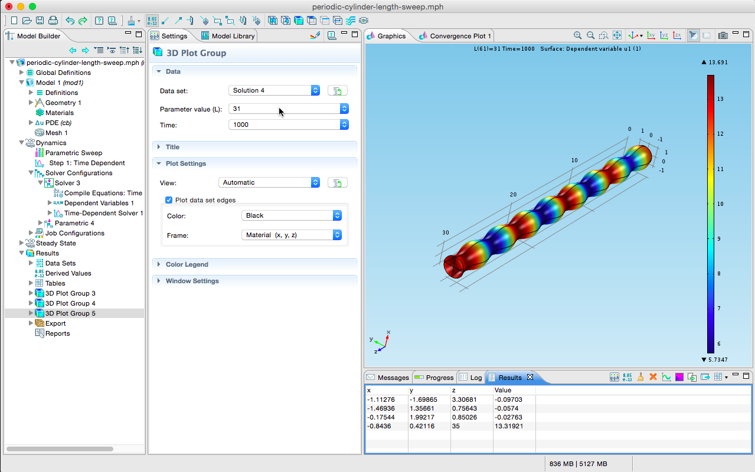The width and height of the screenshot is (755, 472).
Task: Switch to the Convergence Plot 1 tab
Action: tap(455, 35)
